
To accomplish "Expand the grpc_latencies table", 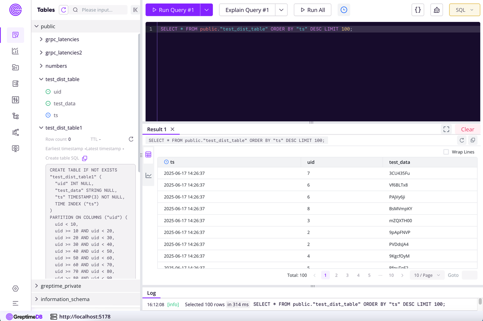I will [41, 39].
